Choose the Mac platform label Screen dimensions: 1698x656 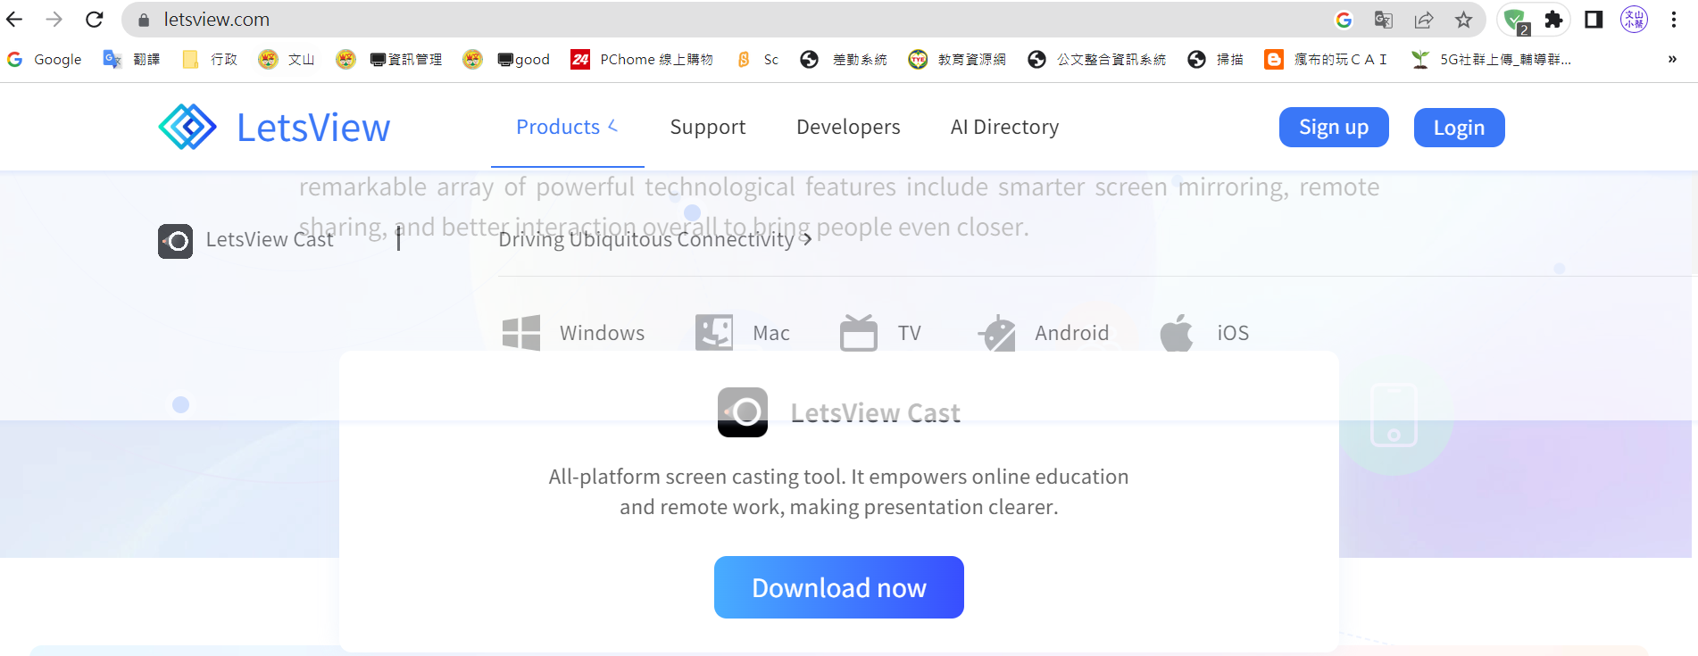pyautogui.click(x=771, y=333)
